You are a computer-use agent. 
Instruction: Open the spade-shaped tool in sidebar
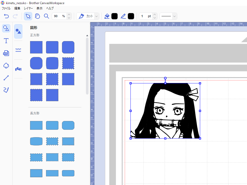(6, 66)
